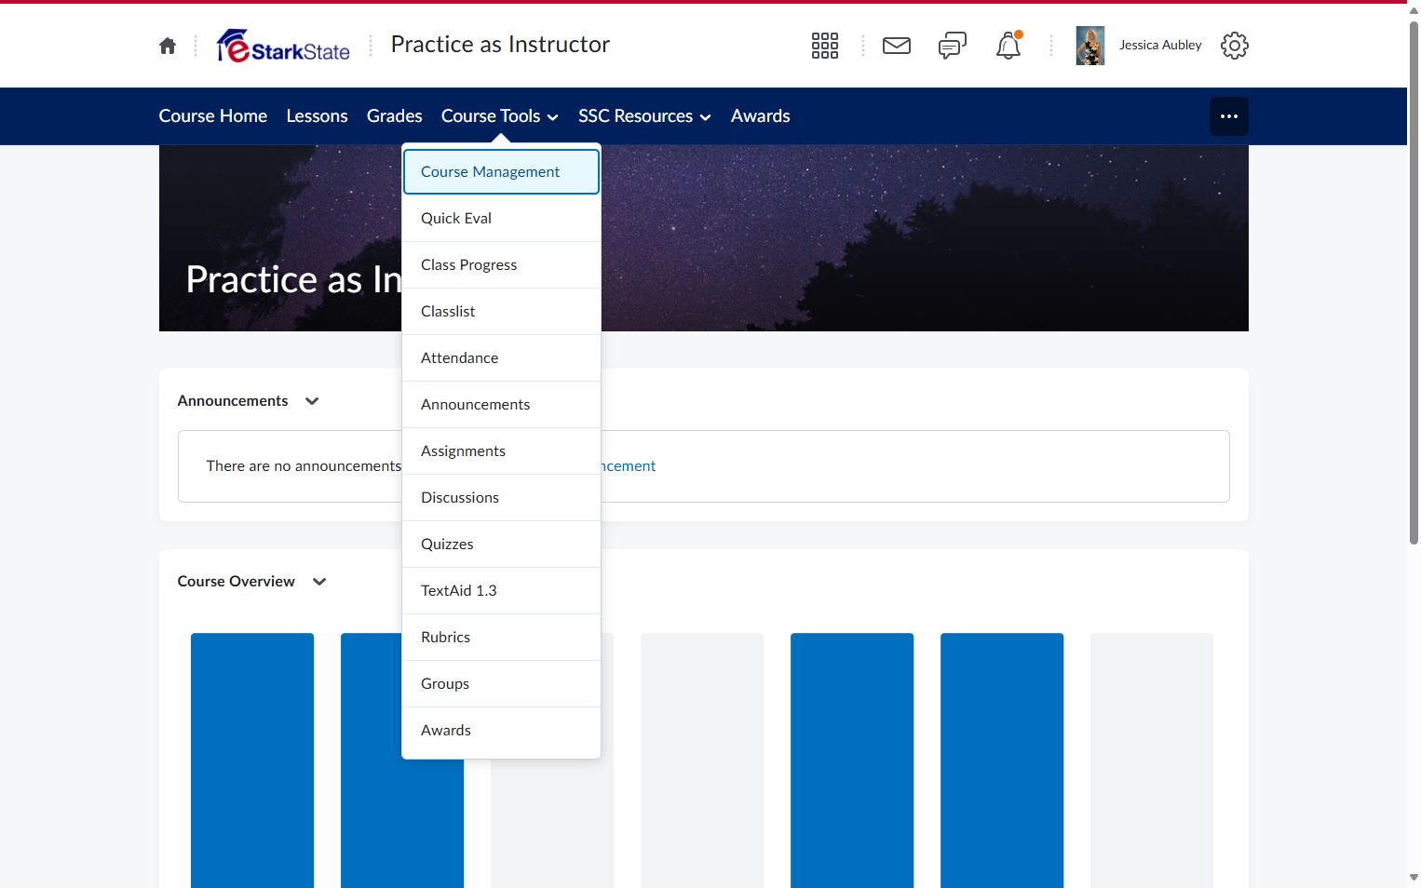
Task: Open Quizzes from the dropdown
Action: pyautogui.click(x=501, y=545)
